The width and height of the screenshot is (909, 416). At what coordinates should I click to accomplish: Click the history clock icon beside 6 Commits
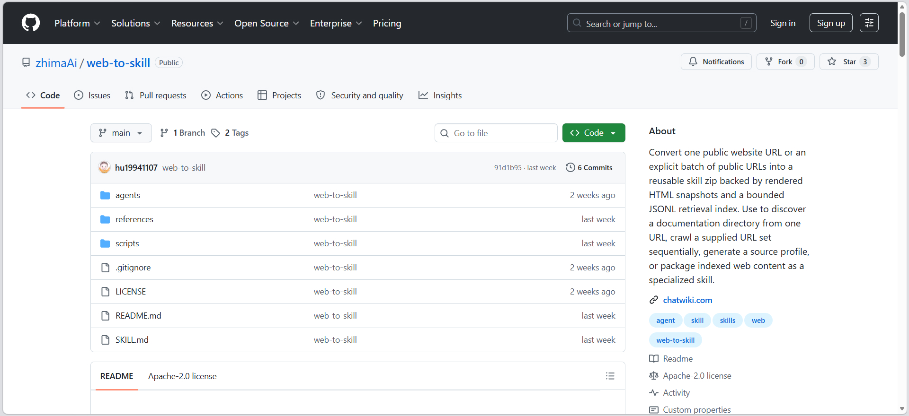coord(570,167)
